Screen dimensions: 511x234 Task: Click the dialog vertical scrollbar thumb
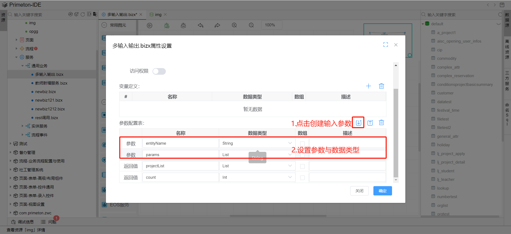tap(396, 133)
